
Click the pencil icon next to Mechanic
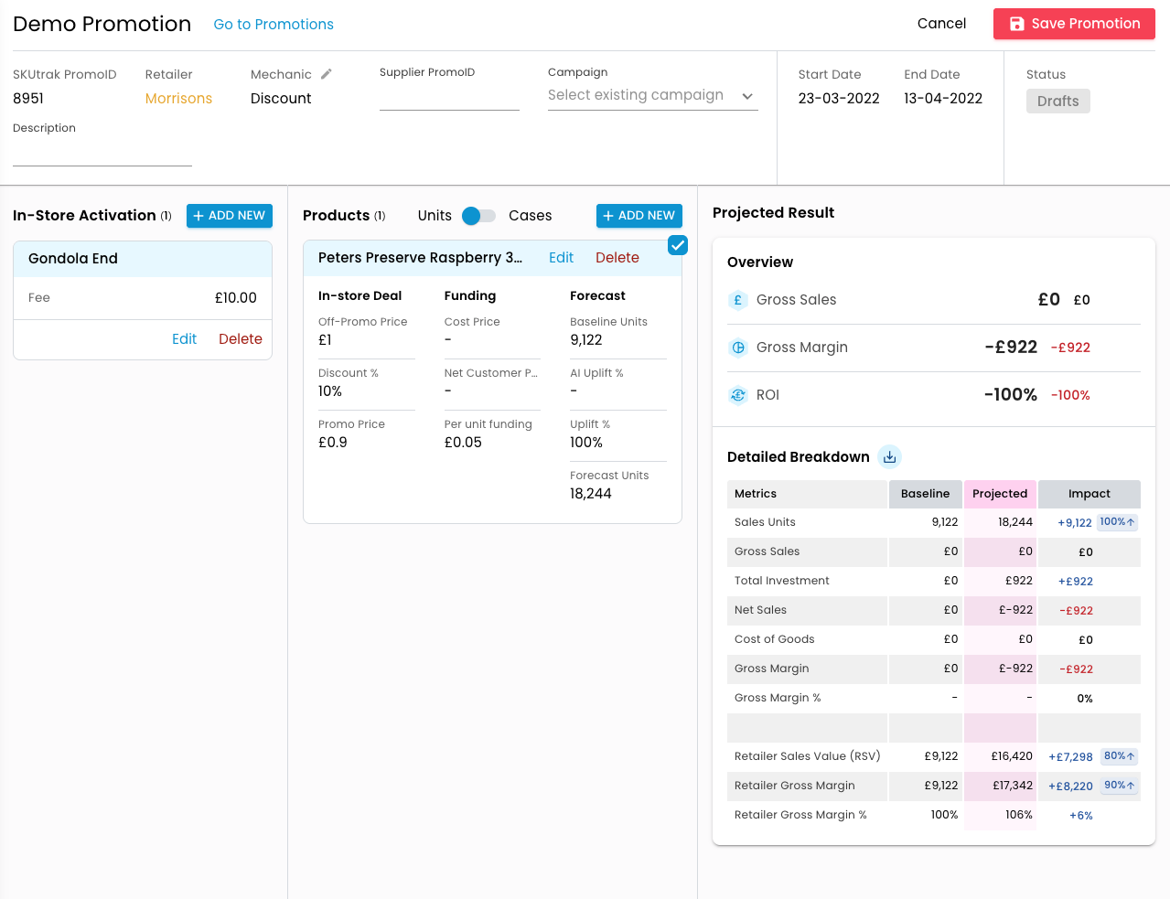pyautogui.click(x=327, y=74)
